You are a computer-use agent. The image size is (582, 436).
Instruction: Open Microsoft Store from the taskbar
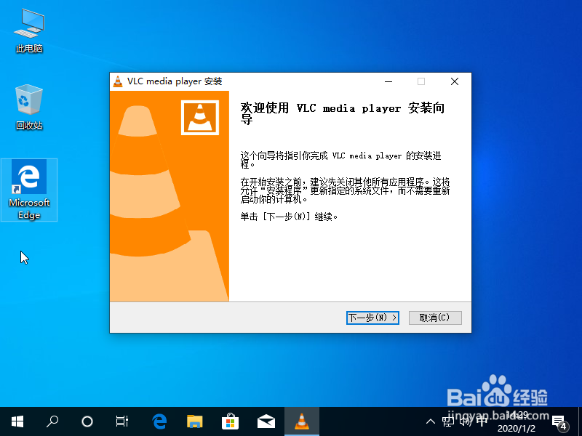tap(230, 421)
